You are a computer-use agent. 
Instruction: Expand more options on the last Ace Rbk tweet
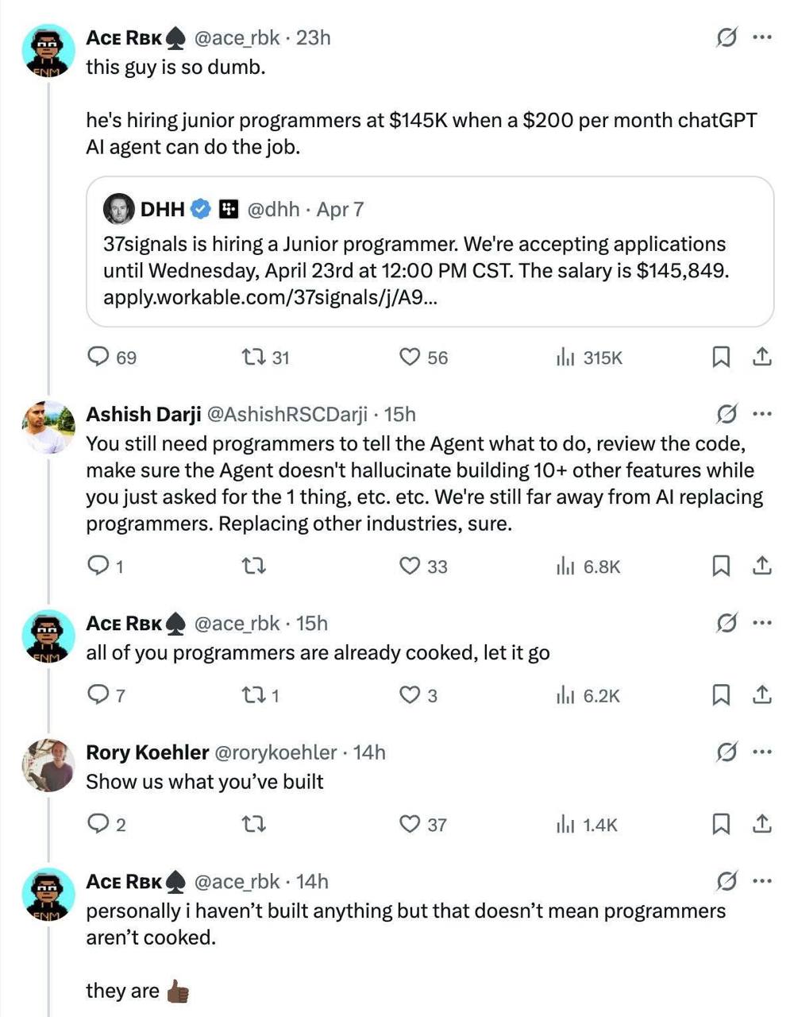coord(762,880)
